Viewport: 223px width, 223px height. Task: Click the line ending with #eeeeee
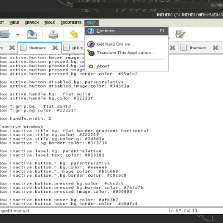[54, 167]
